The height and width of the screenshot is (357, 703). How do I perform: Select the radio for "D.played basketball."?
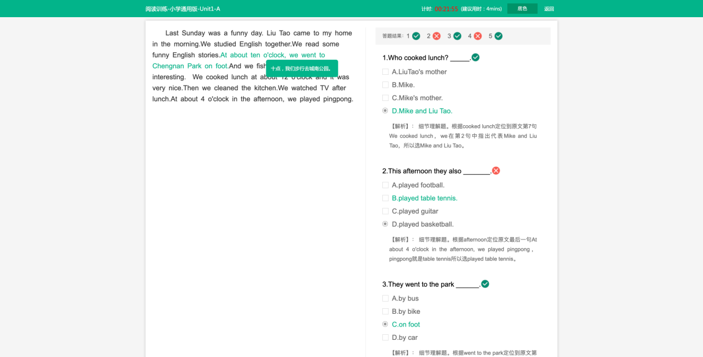click(385, 224)
